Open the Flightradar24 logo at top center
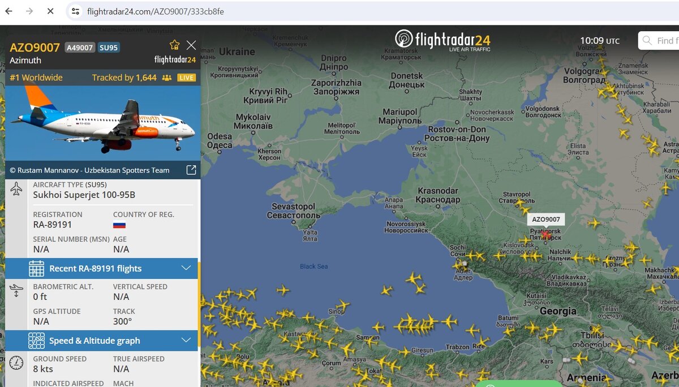The height and width of the screenshot is (387, 679). (442, 40)
